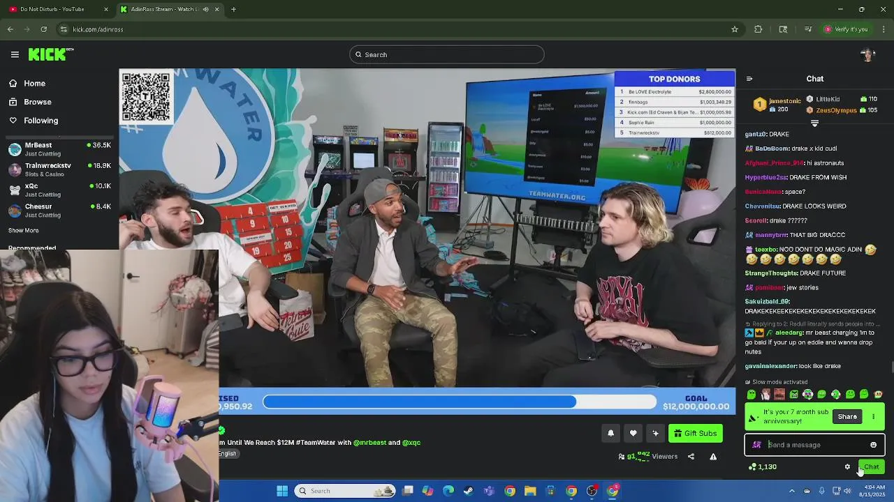Click the Windows taskbar search box
The height and width of the screenshot is (502, 894).
(345, 491)
